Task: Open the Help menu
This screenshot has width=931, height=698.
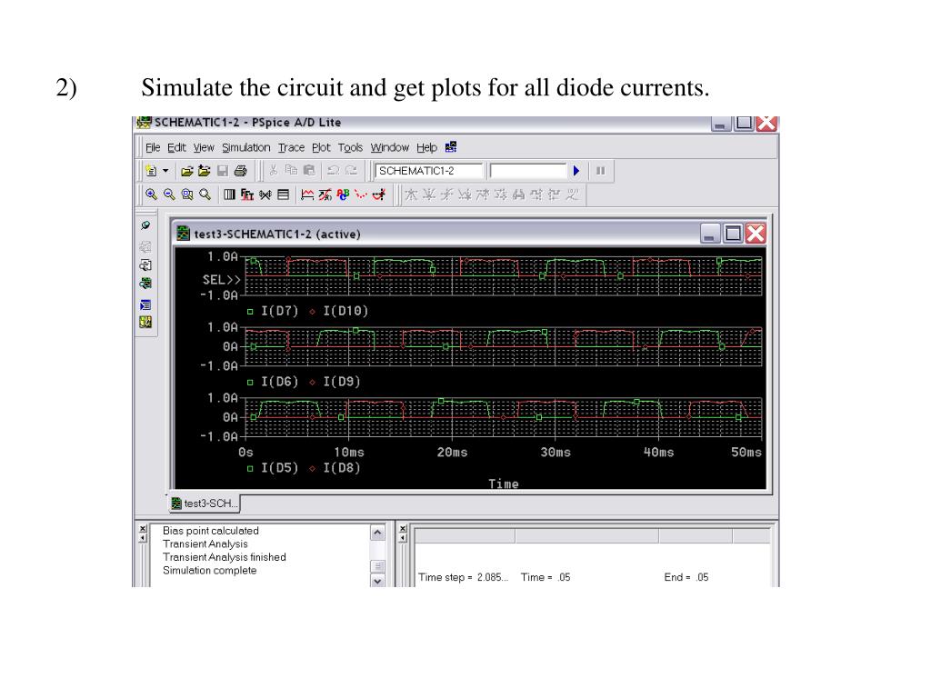Action: [x=426, y=148]
